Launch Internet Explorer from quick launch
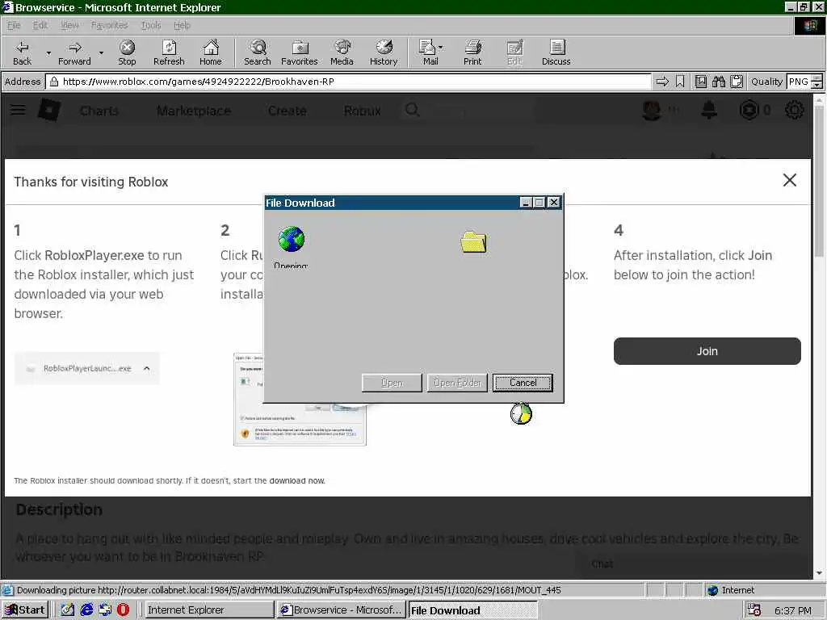Screen dimensions: 827x620 click(x=86, y=610)
